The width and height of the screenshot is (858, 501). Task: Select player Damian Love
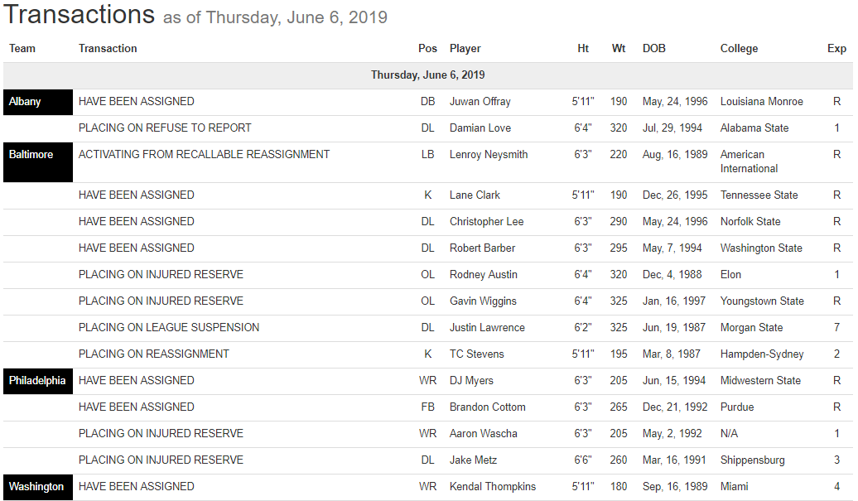(480, 128)
